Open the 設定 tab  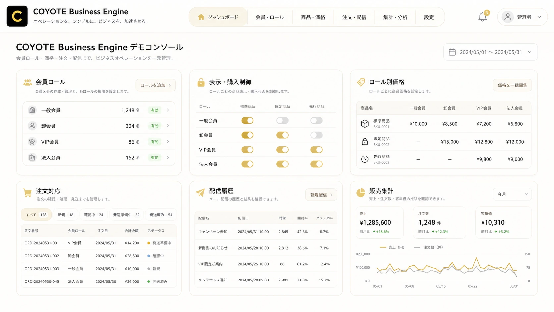[x=429, y=17]
